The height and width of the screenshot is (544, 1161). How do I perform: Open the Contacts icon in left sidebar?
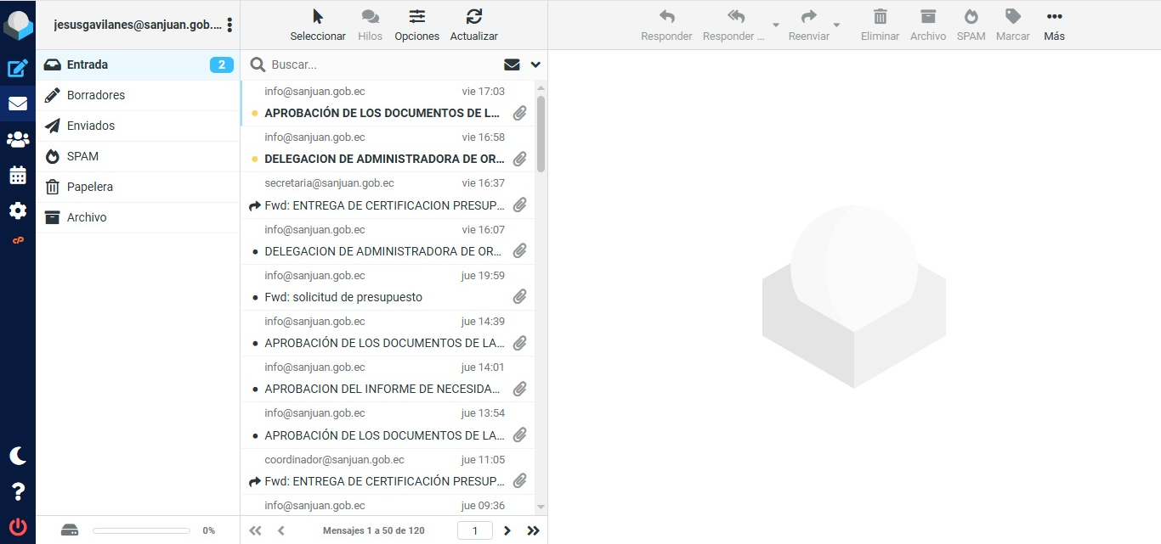pyautogui.click(x=18, y=139)
